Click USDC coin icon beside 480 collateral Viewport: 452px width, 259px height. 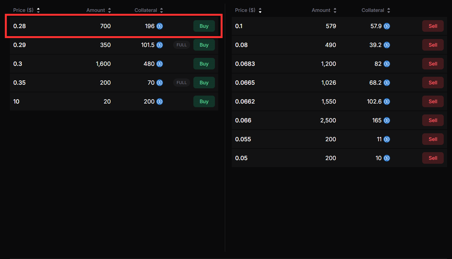[160, 64]
